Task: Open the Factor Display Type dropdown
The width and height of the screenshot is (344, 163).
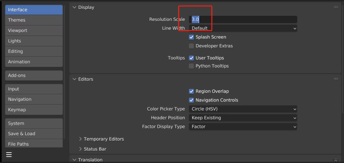Action: [x=243, y=126]
